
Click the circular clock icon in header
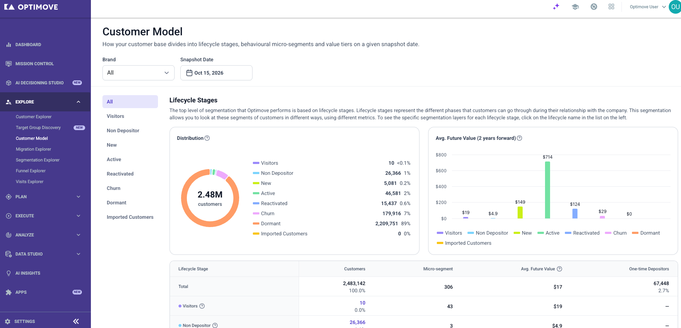[x=594, y=6]
